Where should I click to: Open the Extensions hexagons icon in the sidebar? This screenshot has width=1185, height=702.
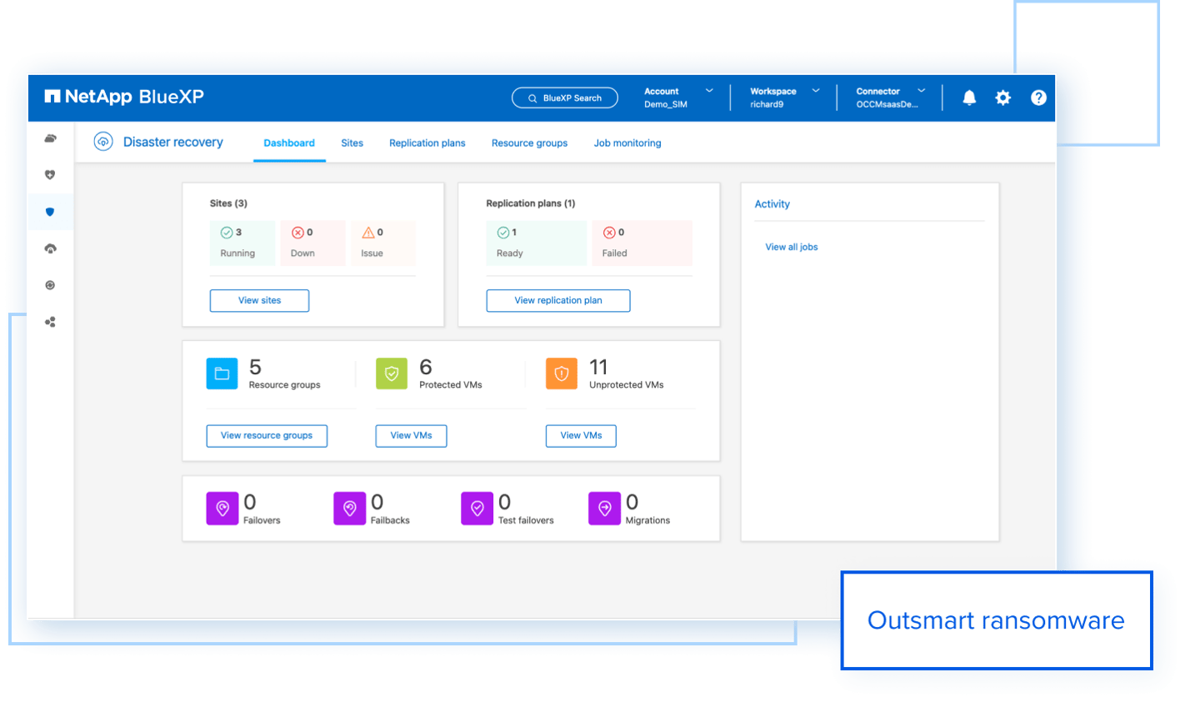pos(50,321)
